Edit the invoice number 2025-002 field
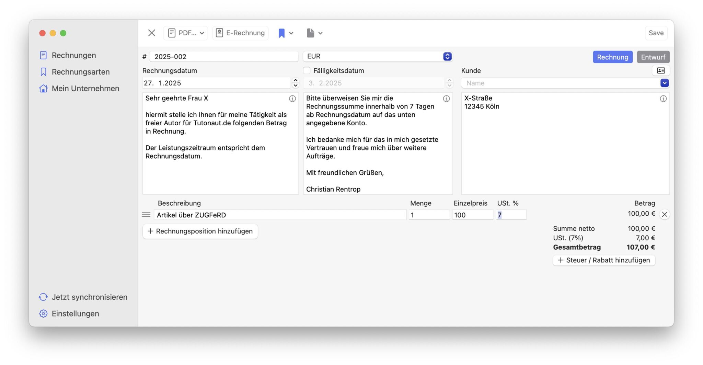 pyautogui.click(x=224, y=57)
